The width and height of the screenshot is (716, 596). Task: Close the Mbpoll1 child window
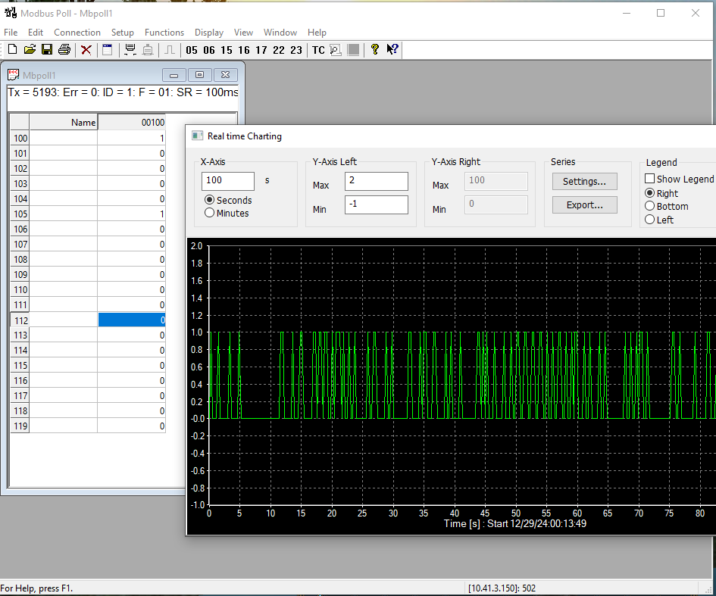click(225, 75)
